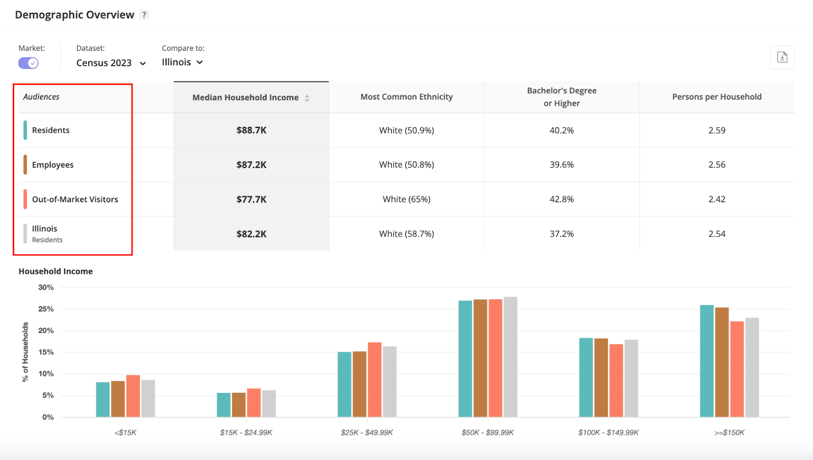Click the gray Illinois bar in $15K - $24.99K

click(x=269, y=404)
